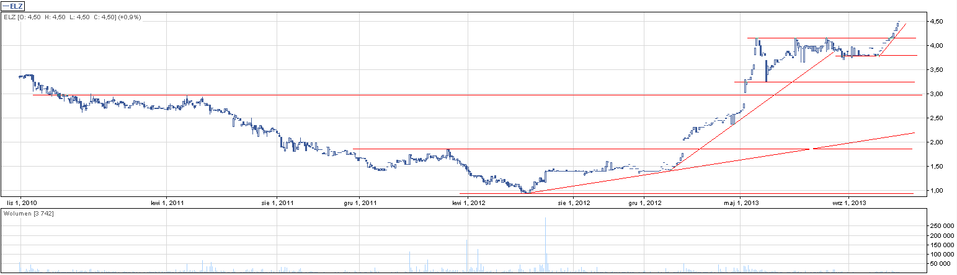Click the ELZ legend label box
The width and height of the screenshot is (957, 275).
[x=13, y=6]
